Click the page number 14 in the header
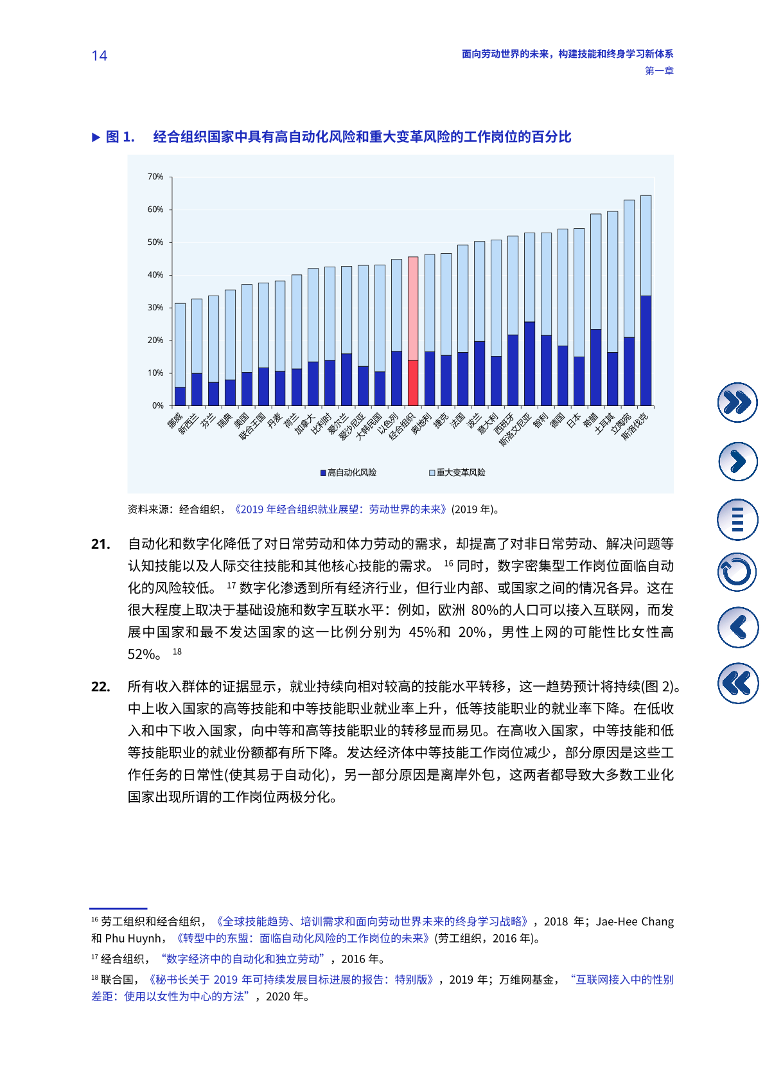This screenshot has width=765, height=1082. point(100,56)
